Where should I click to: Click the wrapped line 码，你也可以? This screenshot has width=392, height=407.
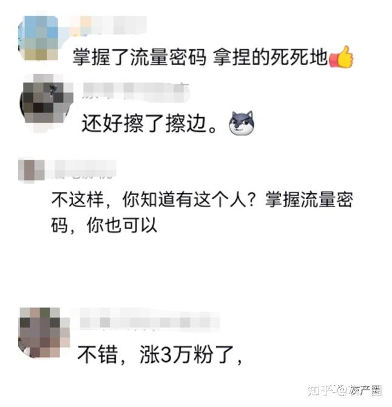click(x=104, y=225)
